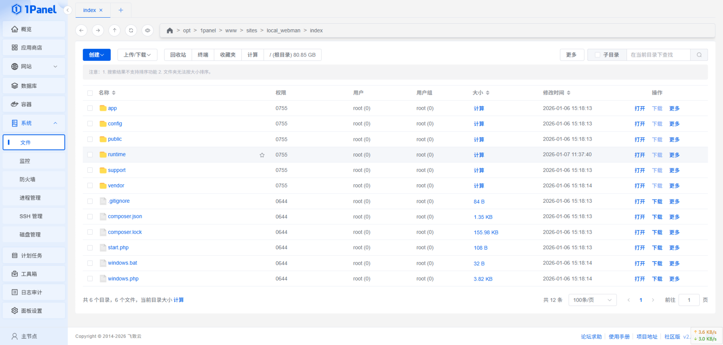Image resolution: width=723 pixels, height=345 pixels.
Task: Check the box for the app folder
Action: click(90, 108)
